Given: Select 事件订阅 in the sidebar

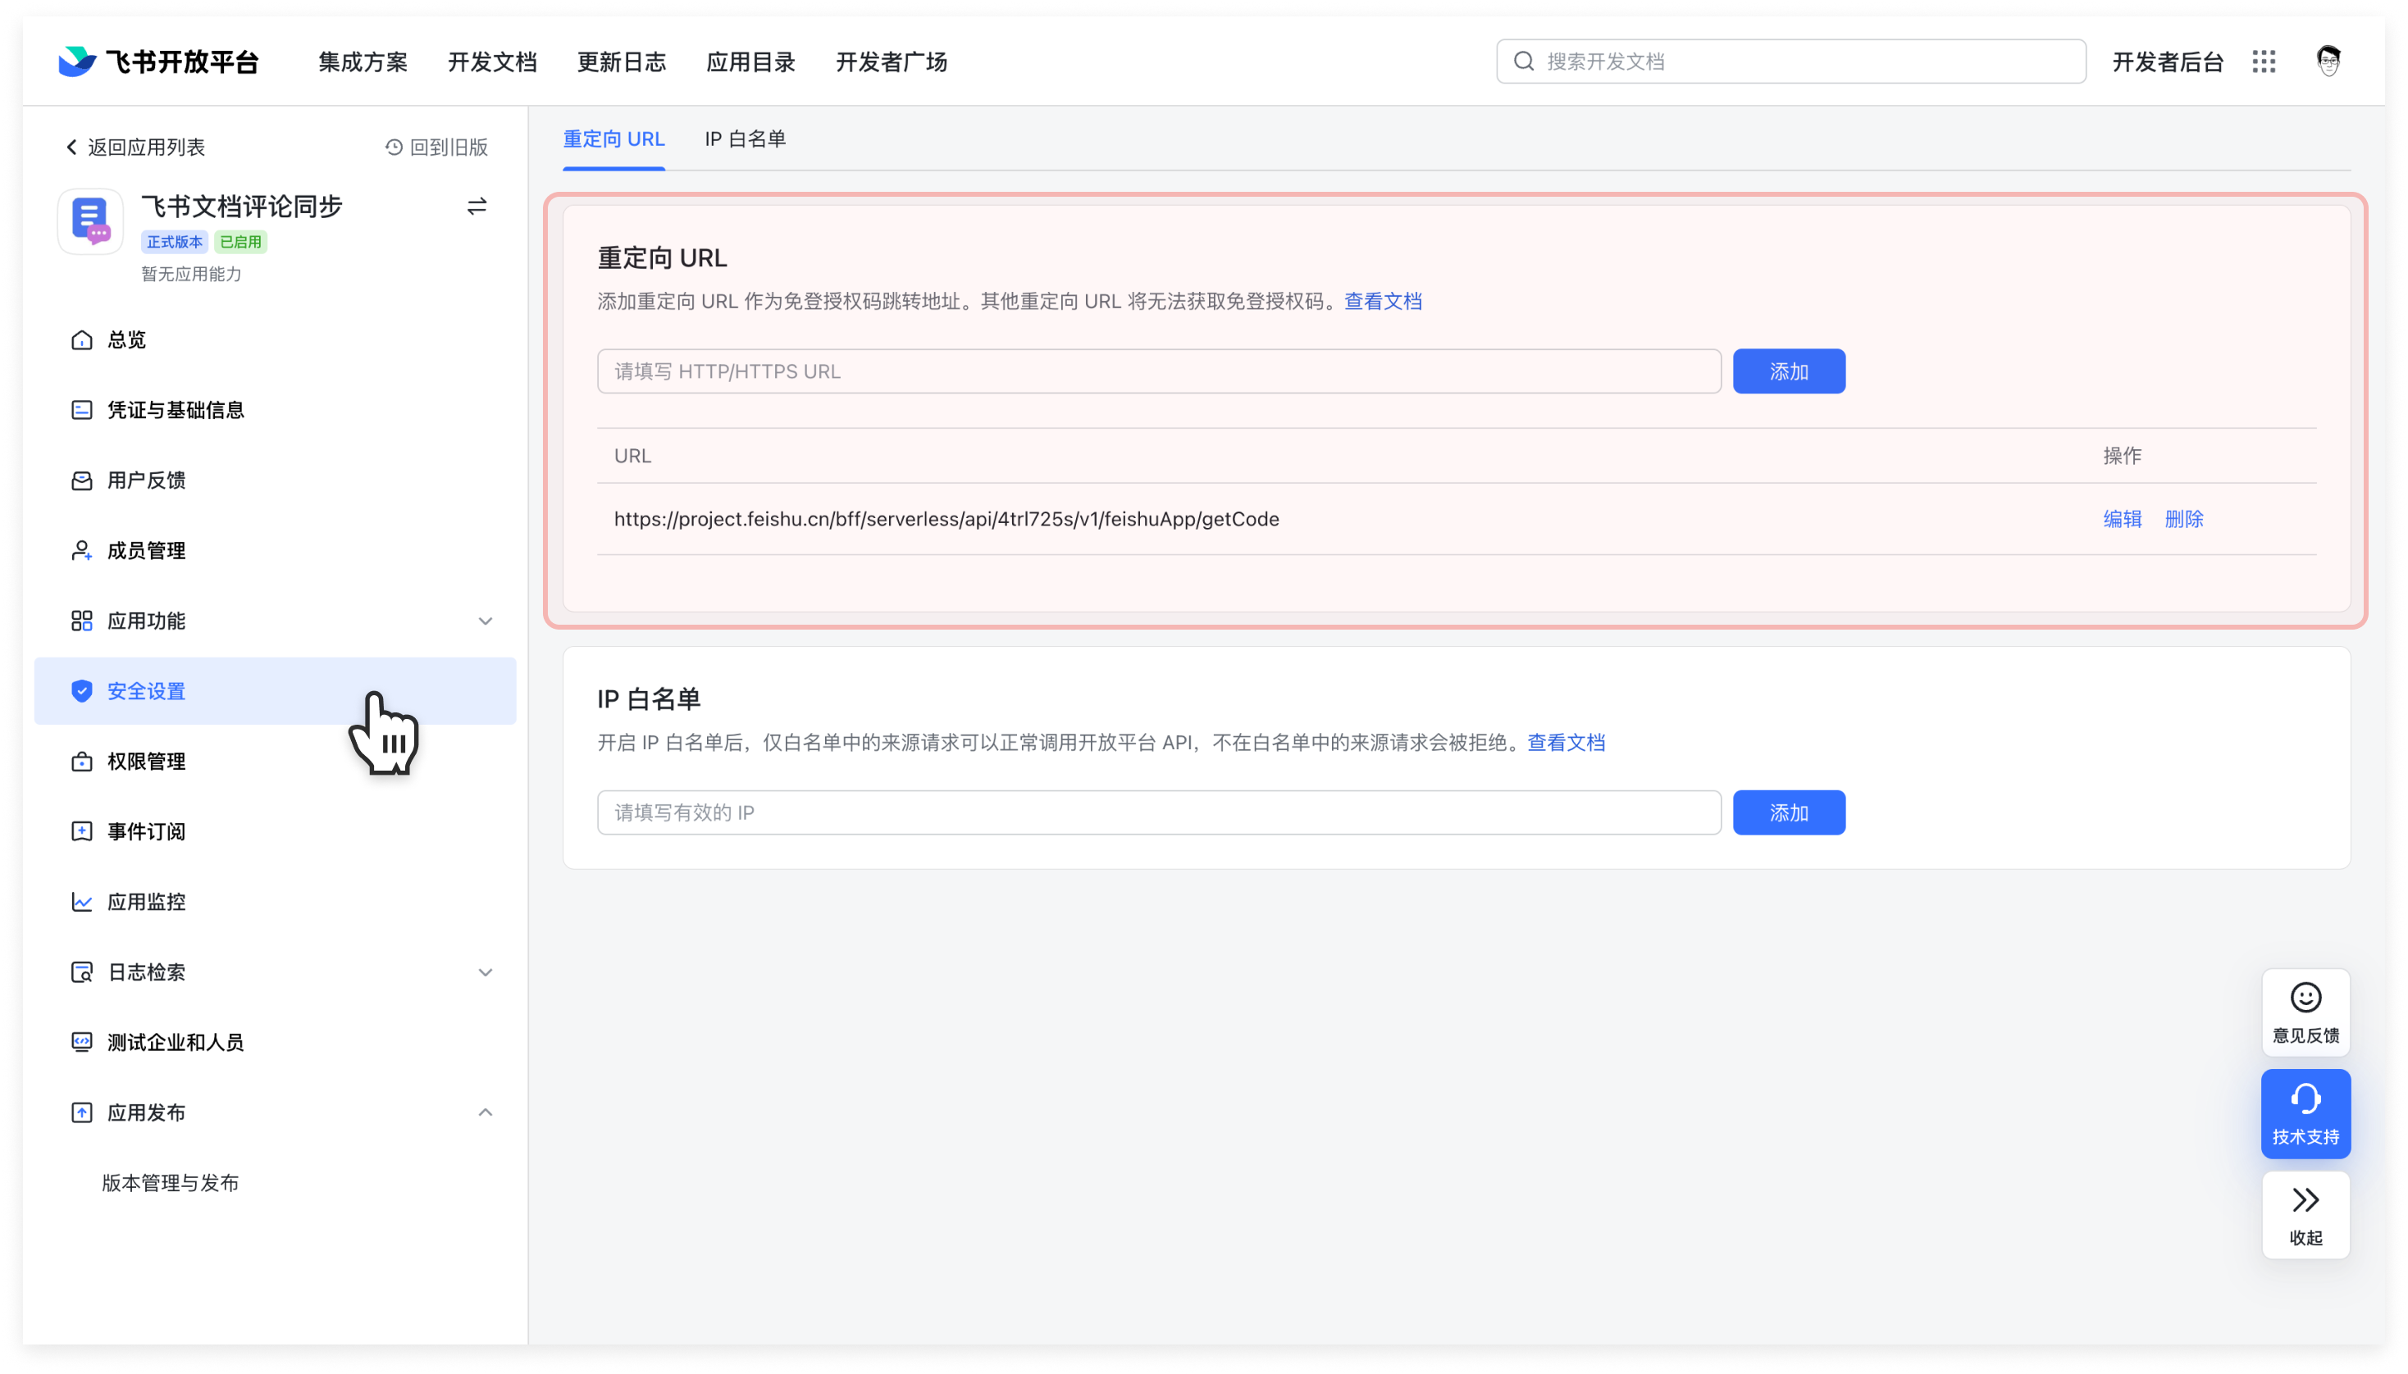Looking at the screenshot, I should [x=275, y=831].
